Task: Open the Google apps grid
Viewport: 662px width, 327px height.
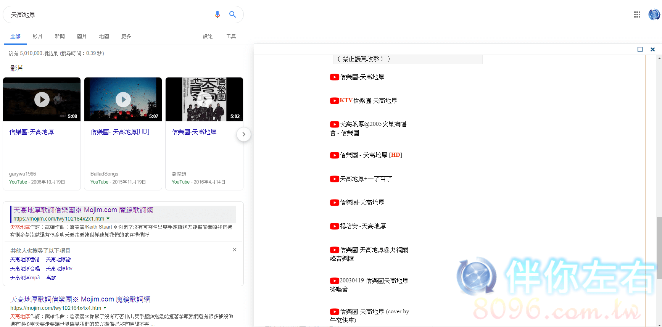Action: [637, 14]
